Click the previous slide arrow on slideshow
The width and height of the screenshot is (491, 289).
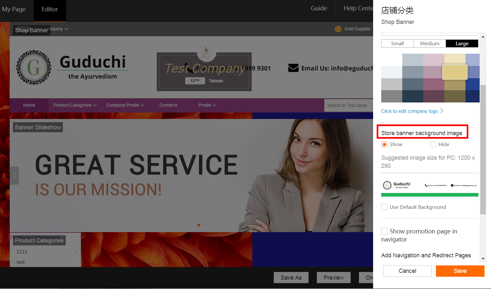click(14, 176)
